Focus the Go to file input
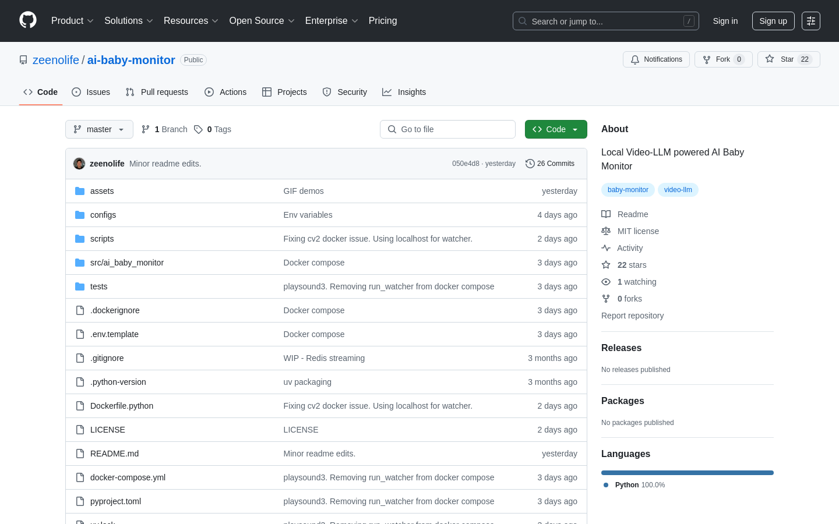 tap(447, 129)
